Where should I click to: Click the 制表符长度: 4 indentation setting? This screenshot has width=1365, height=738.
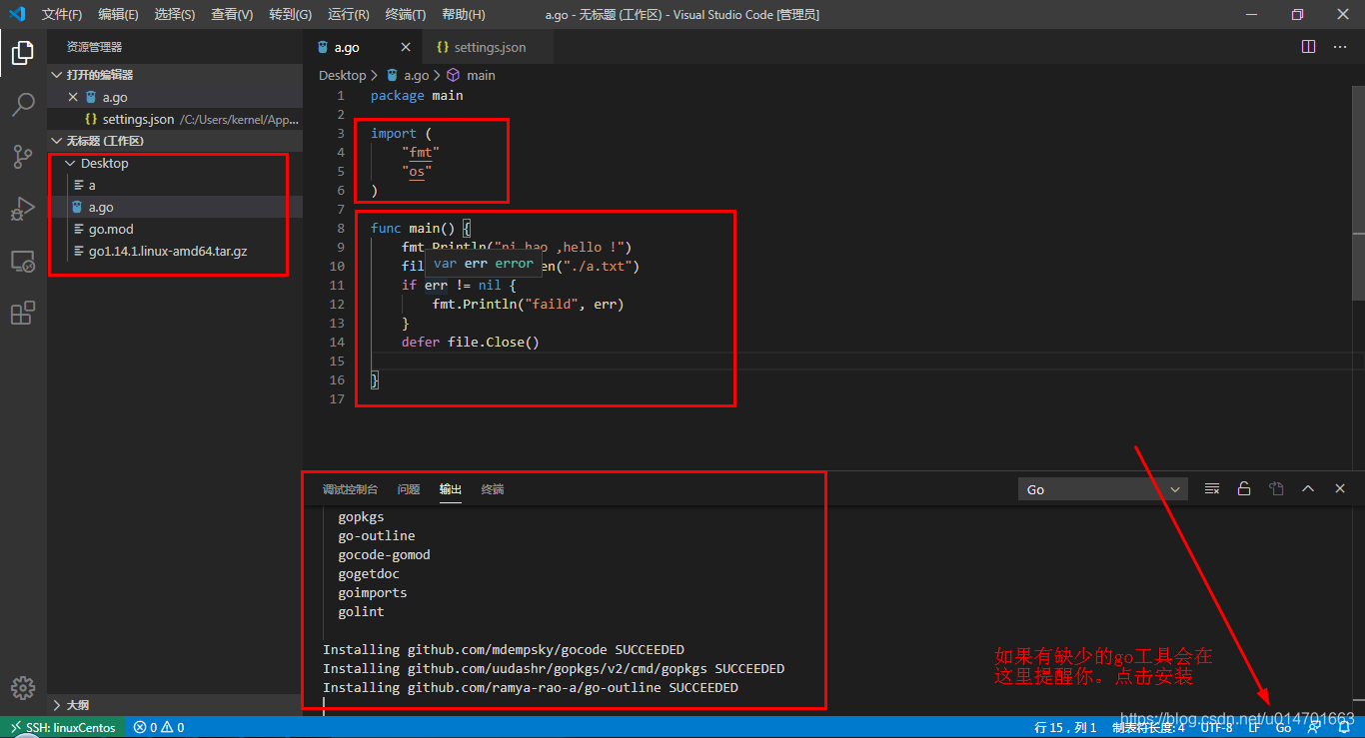tap(1148, 728)
